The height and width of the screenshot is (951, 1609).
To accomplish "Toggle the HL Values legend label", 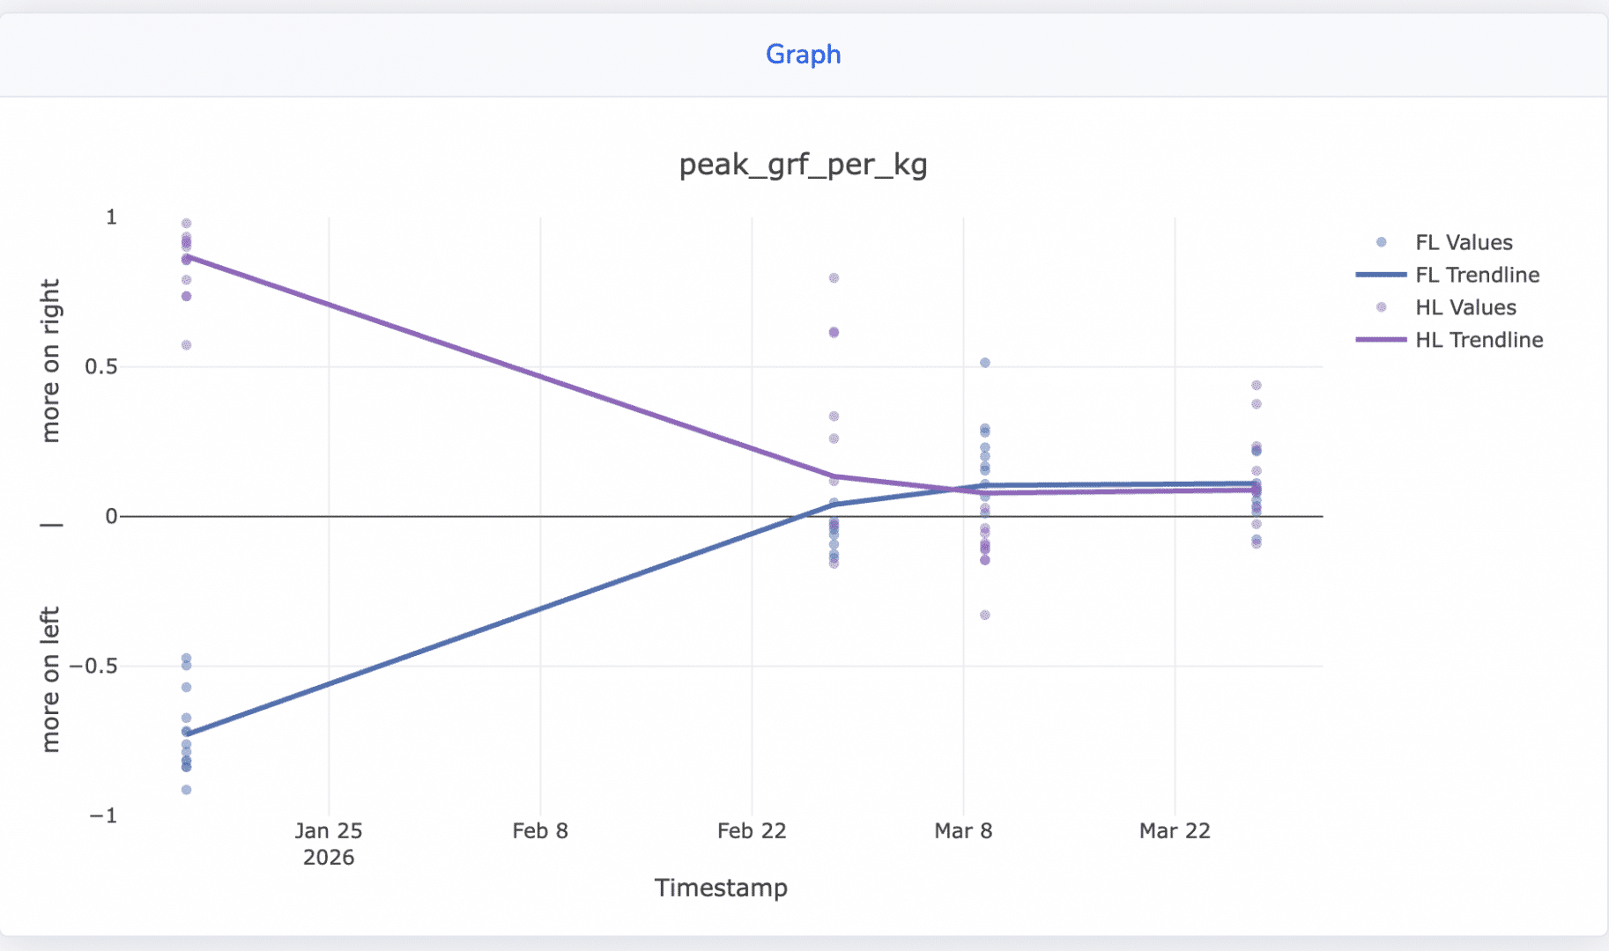I will [1465, 307].
